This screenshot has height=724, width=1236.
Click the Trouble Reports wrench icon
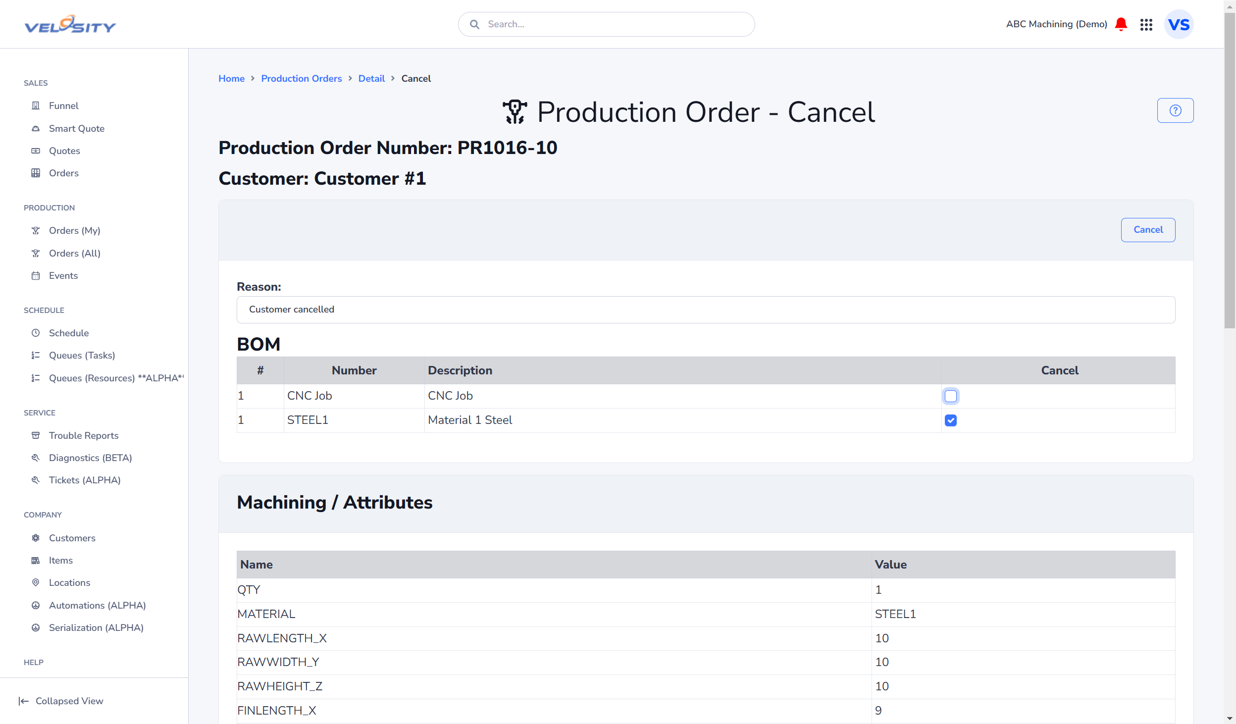(35, 434)
